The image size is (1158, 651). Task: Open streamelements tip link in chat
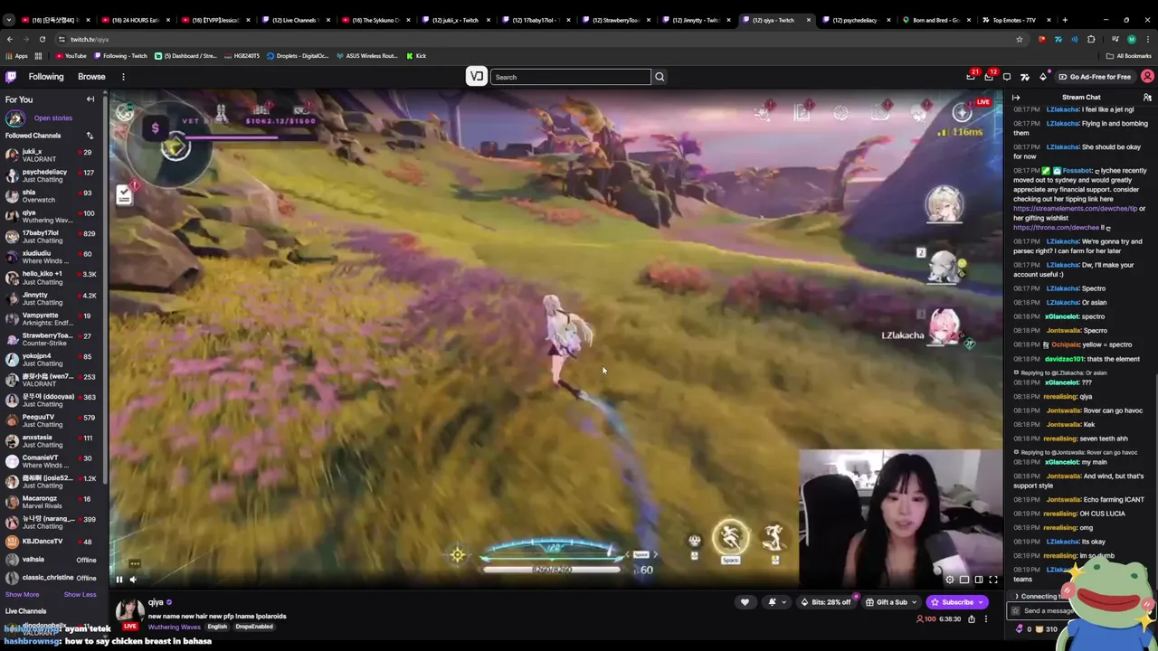click(1075, 209)
